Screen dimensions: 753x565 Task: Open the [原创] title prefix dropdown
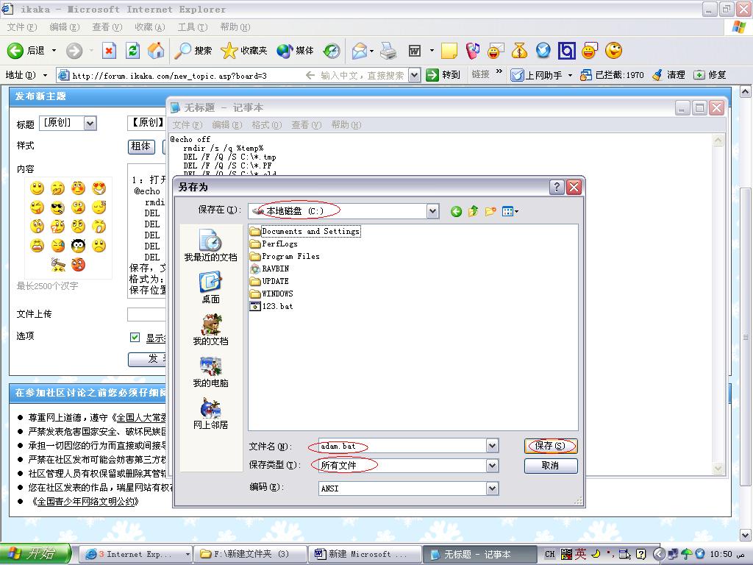[x=90, y=124]
